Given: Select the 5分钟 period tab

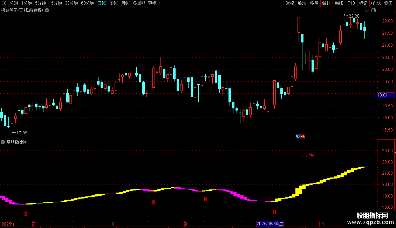Looking at the screenshot, I should pyautogui.click(x=40, y=3).
